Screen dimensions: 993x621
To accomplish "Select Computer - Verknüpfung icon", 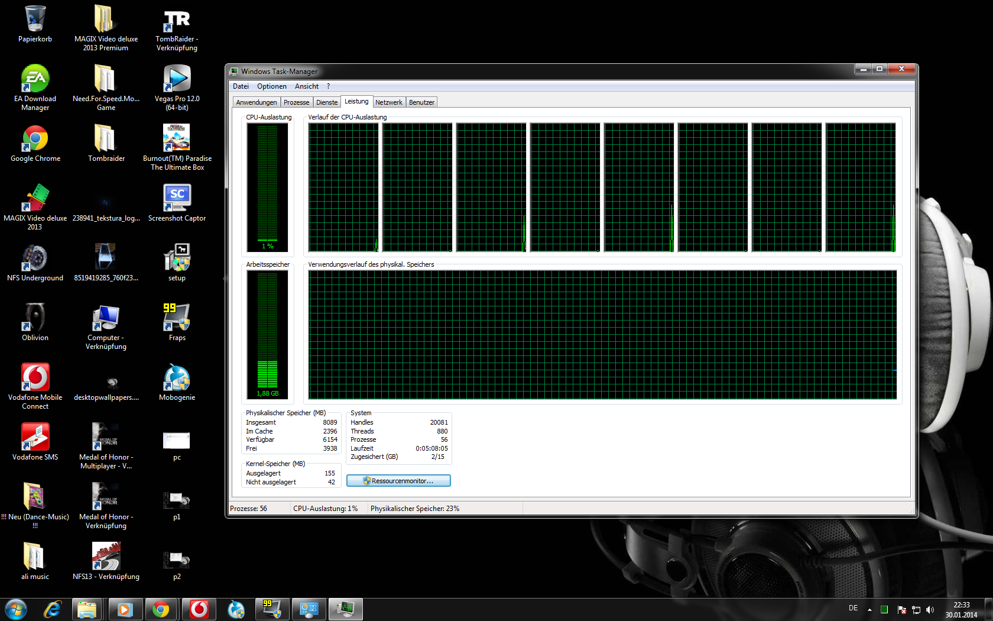I will click(x=106, y=326).
